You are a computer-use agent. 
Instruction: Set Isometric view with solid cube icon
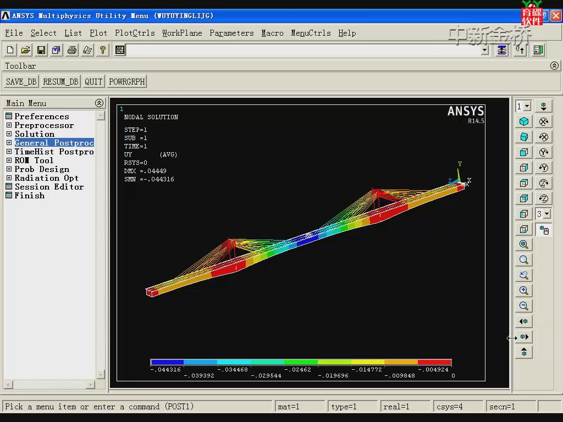pos(524,121)
